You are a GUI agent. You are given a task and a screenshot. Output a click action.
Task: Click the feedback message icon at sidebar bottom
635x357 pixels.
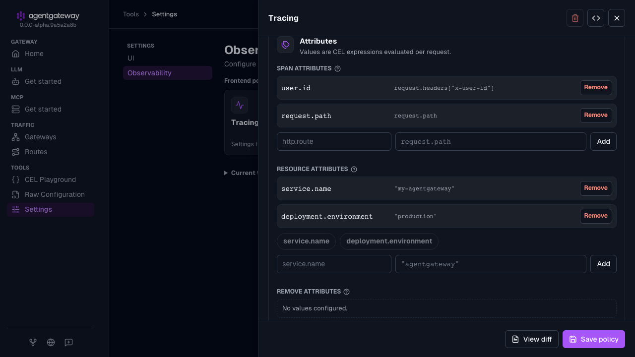coord(68,342)
